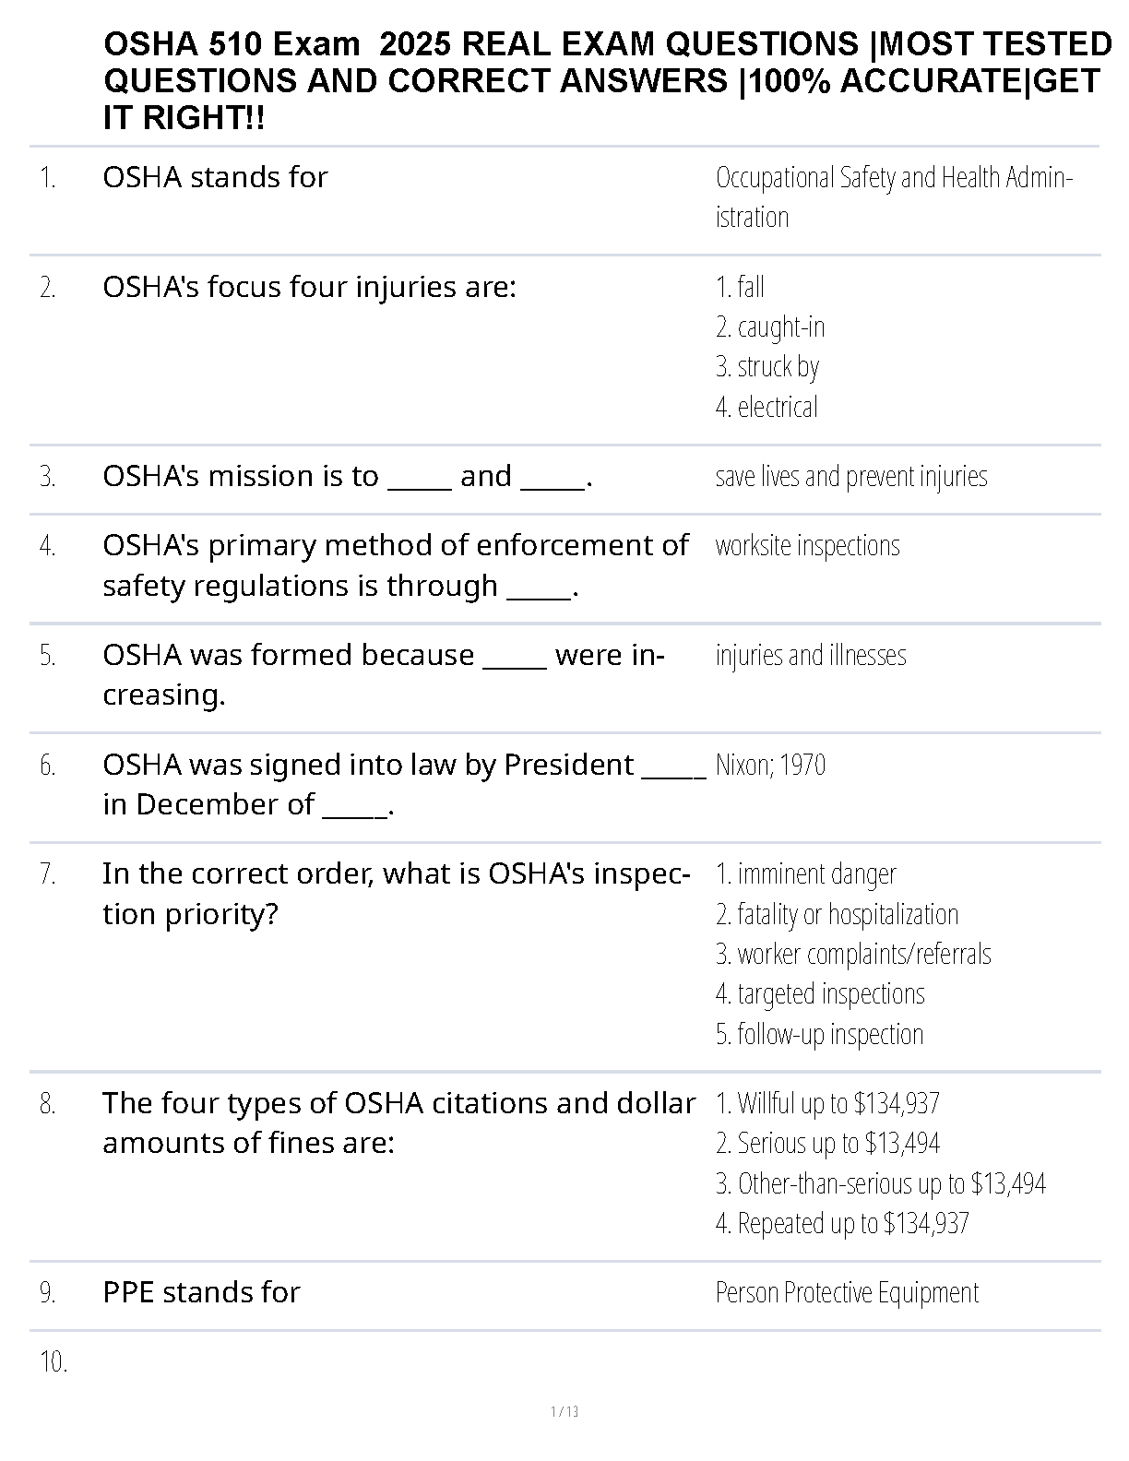This screenshot has width=1129, height=1461.
Task: Click the answer "Nixon; 1970"
Action: [770, 765]
